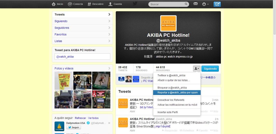The image size is (276, 134).
Task: Click the Twitter bird logo
Action: click(x=135, y=4)
